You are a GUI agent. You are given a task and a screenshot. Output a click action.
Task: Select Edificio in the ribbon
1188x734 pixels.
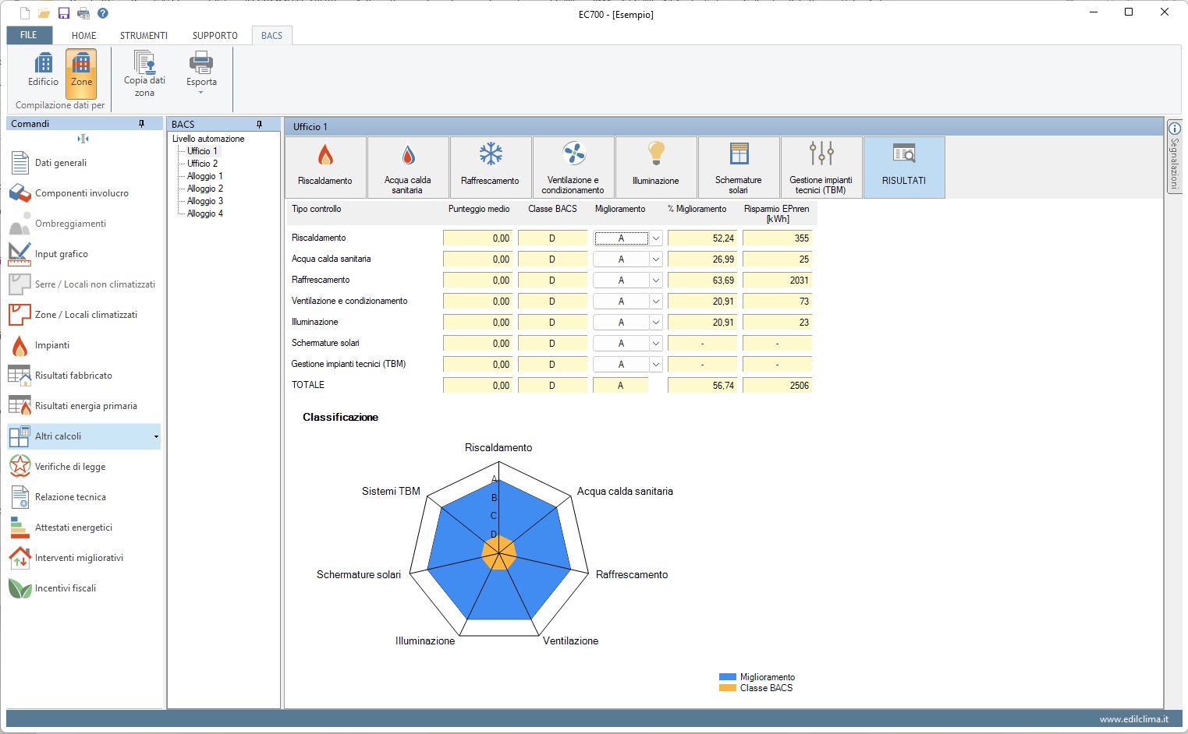point(43,70)
